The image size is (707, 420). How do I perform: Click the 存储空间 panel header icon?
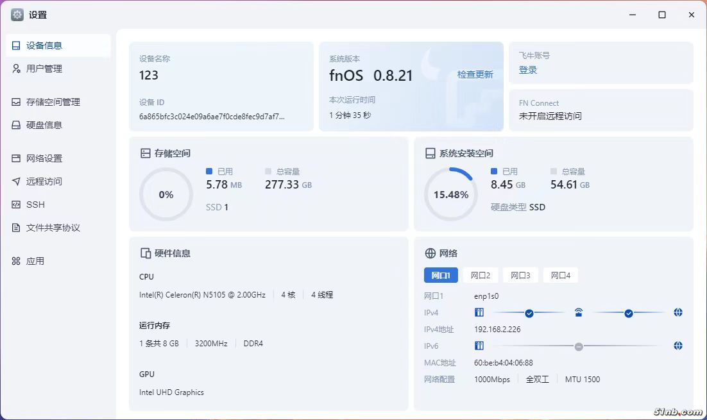tap(146, 154)
